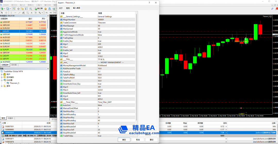This screenshot has width=278, height=144.
Task: Select the vertical line drawing tool
Action: tap(12, 13)
